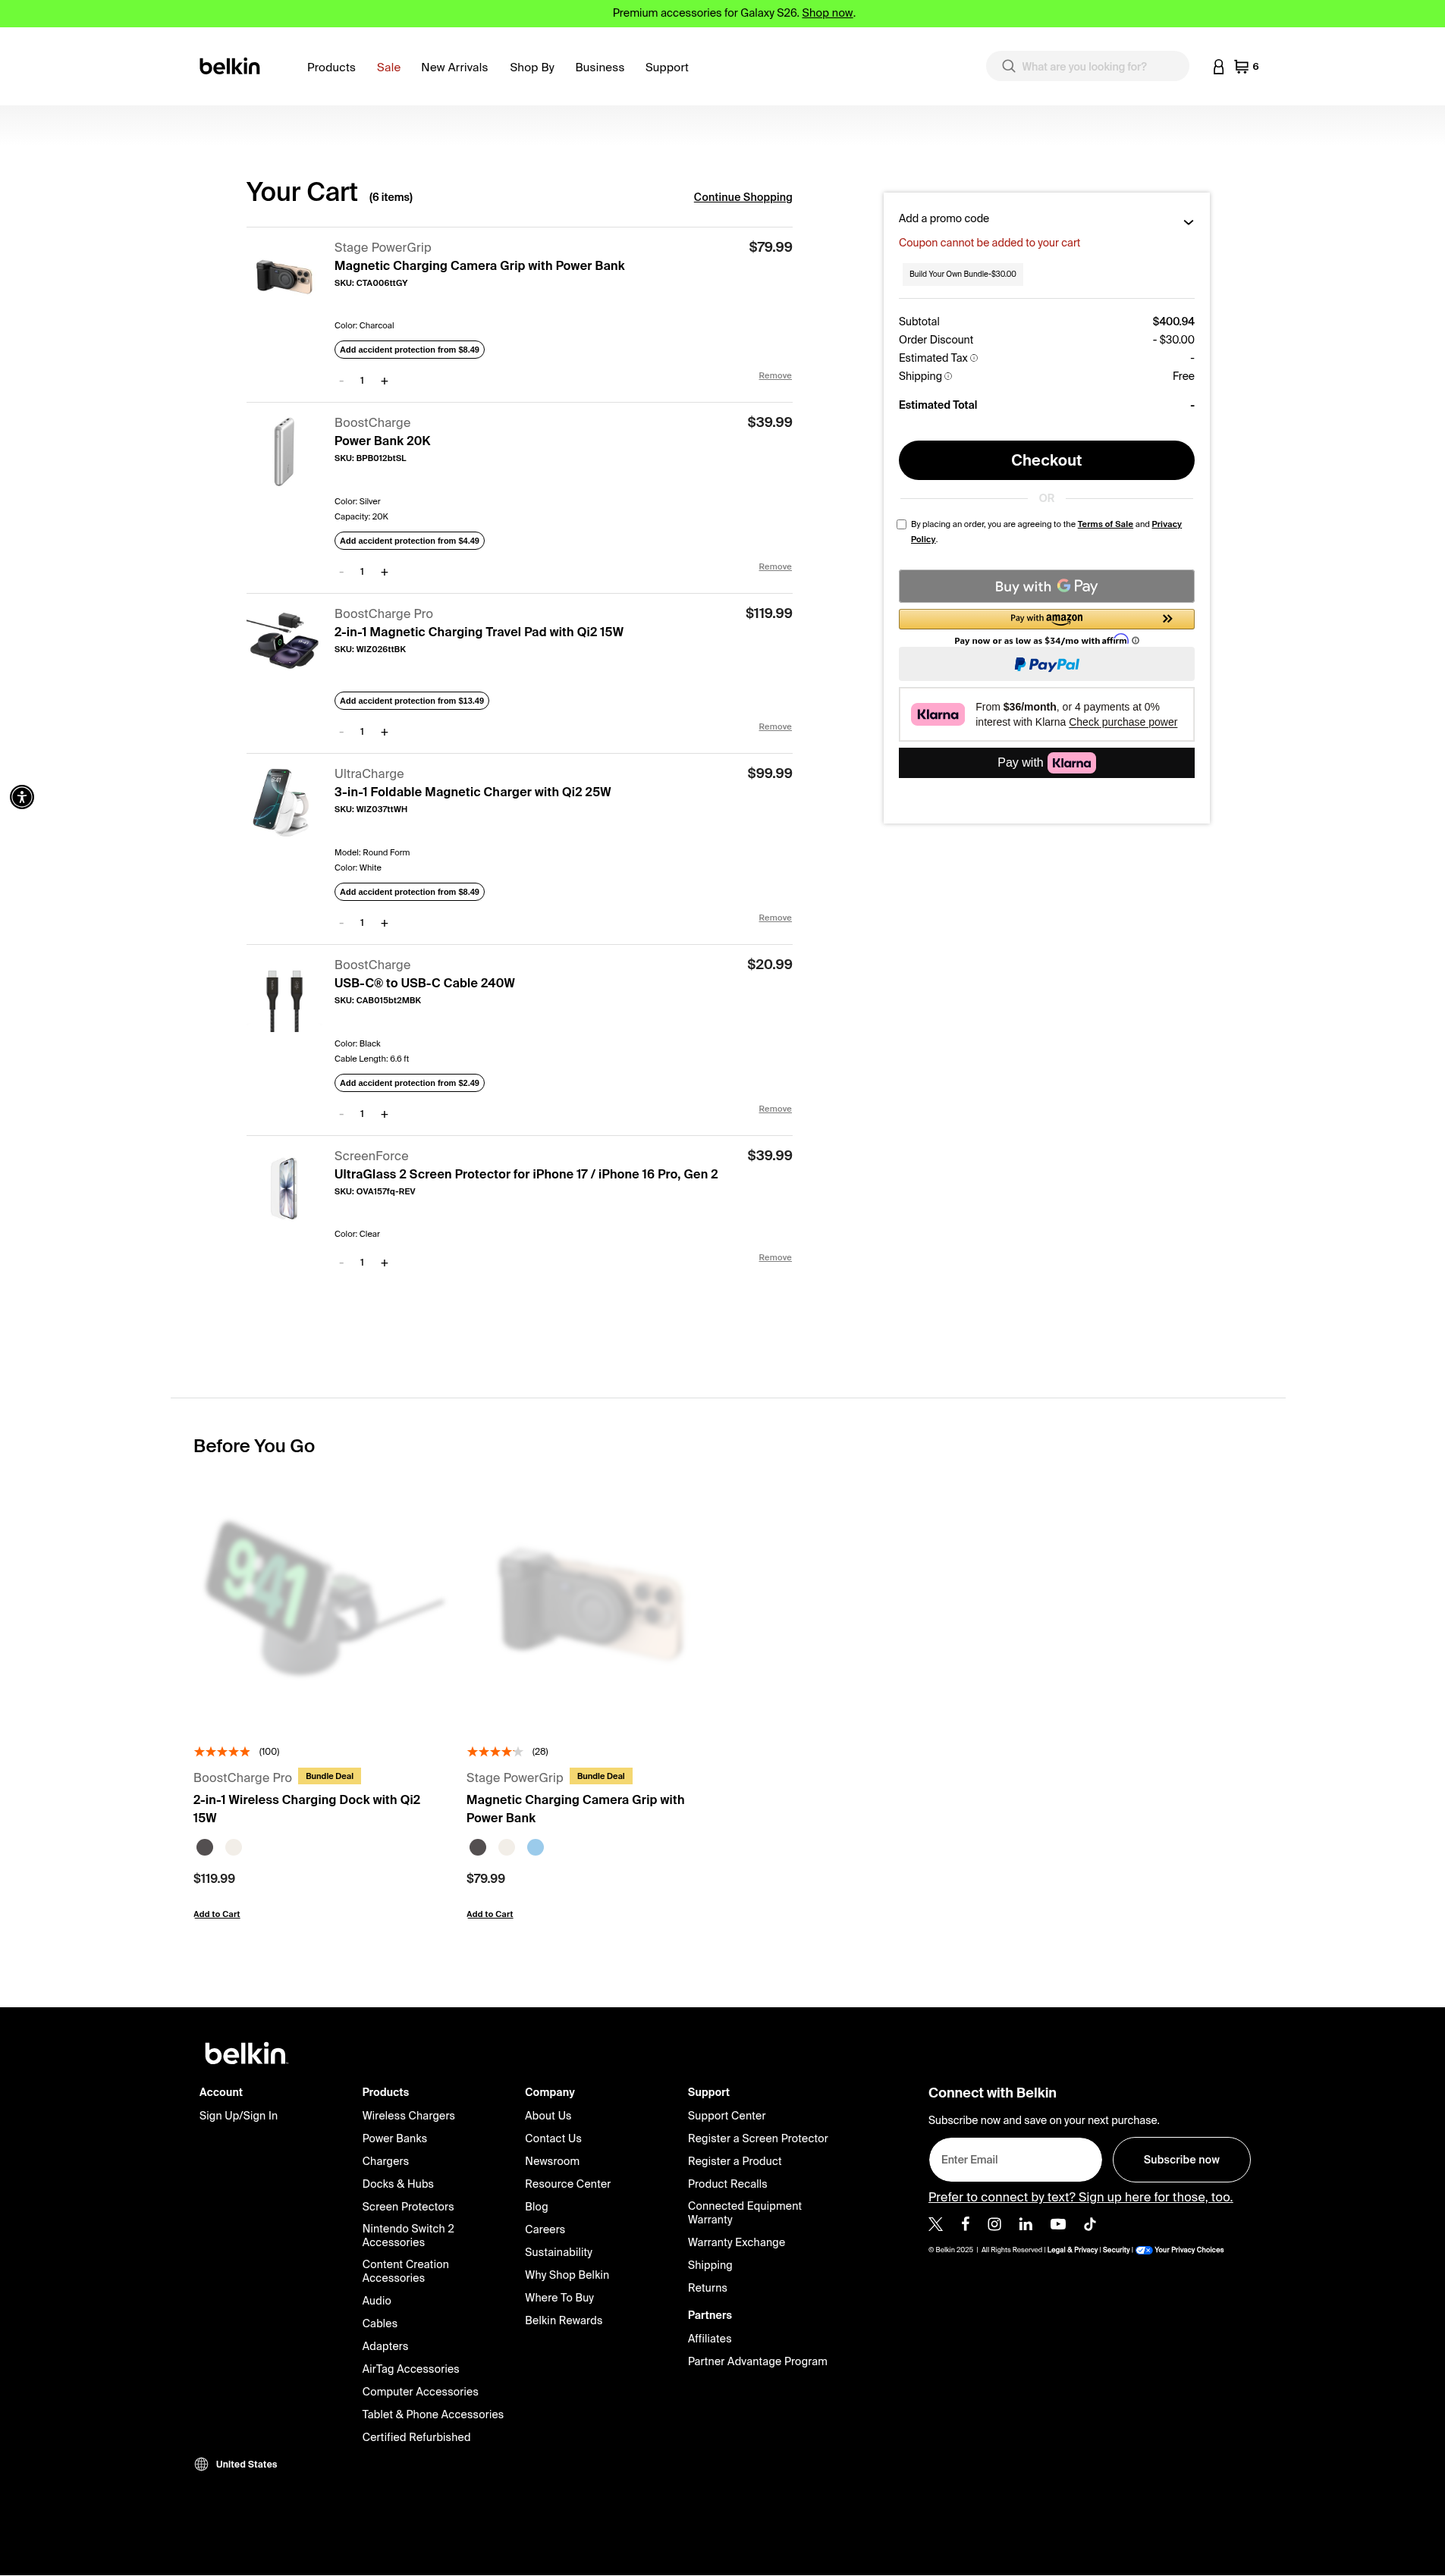Visit Belkin's YouTube channel icon
1445x2576 pixels.
[x=1058, y=2224]
